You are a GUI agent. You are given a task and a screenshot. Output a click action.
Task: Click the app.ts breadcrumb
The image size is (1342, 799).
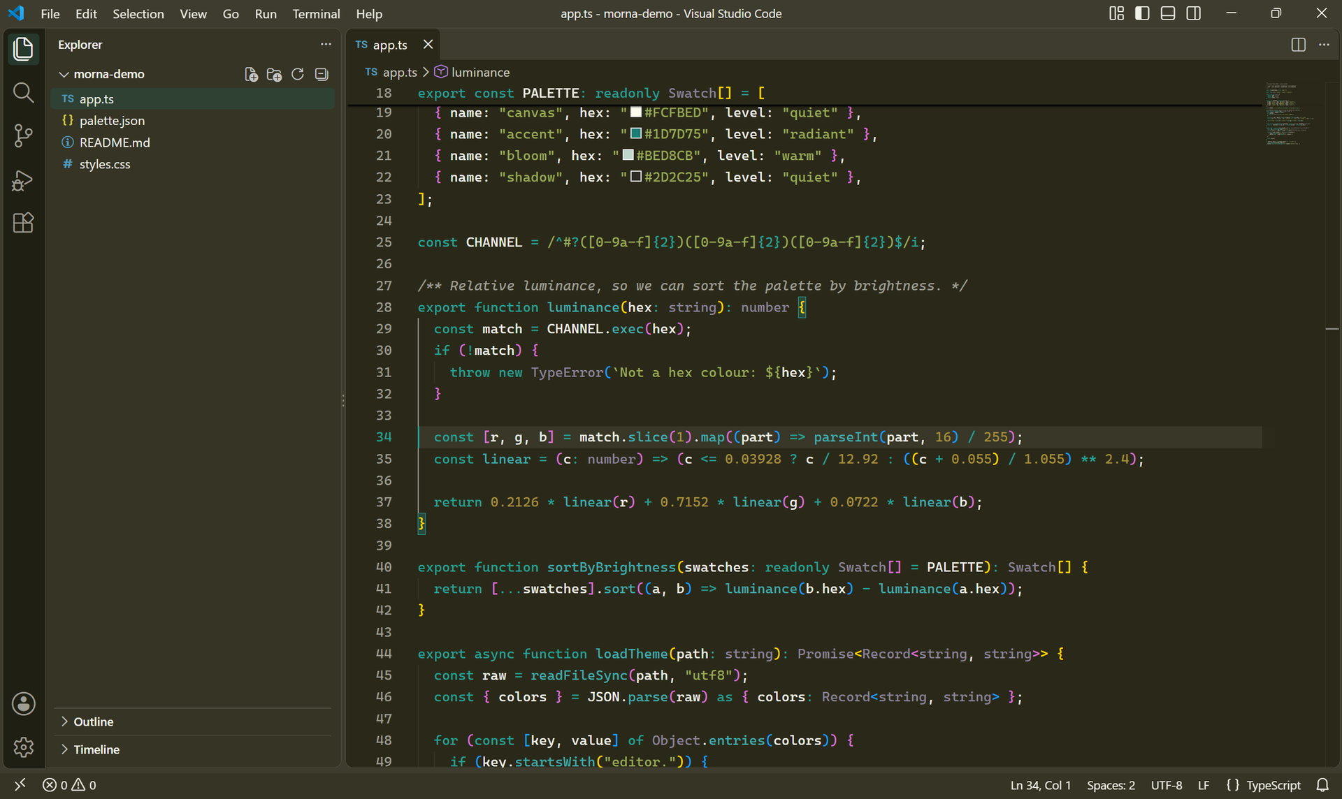pos(391,72)
